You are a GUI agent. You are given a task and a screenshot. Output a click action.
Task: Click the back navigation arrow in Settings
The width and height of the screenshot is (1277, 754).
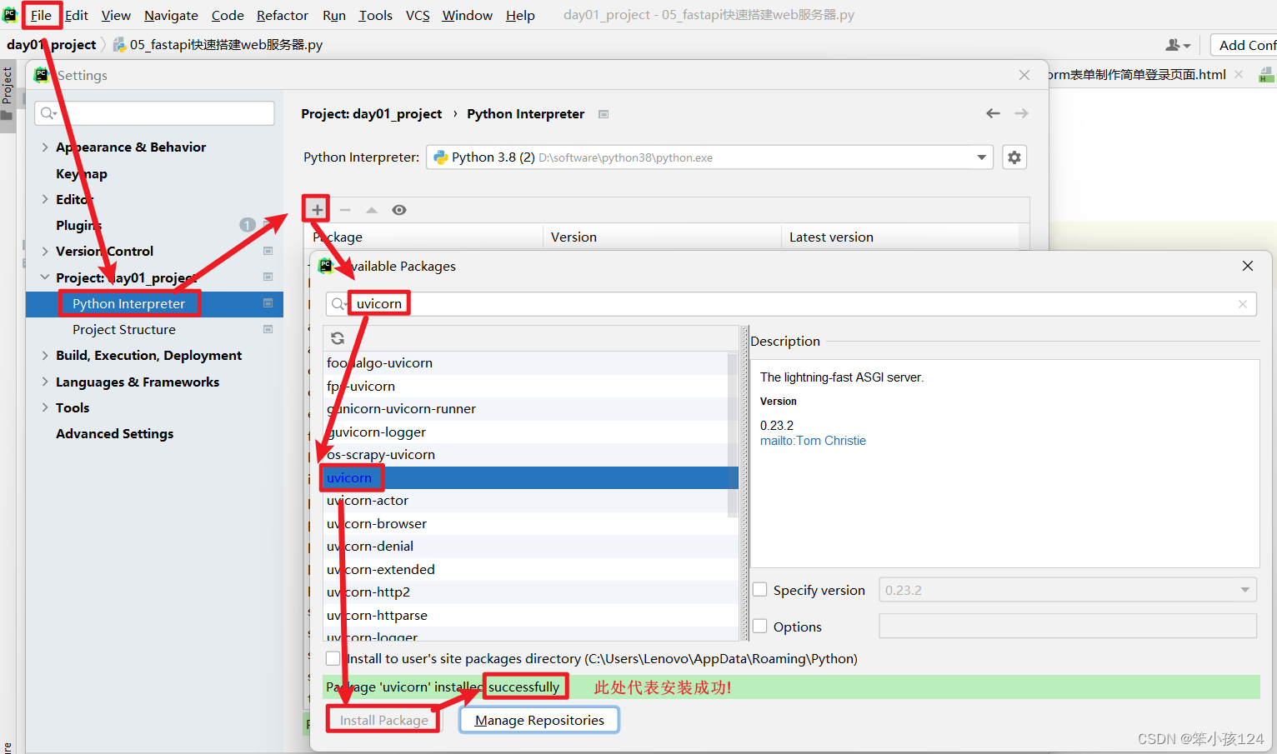click(993, 113)
